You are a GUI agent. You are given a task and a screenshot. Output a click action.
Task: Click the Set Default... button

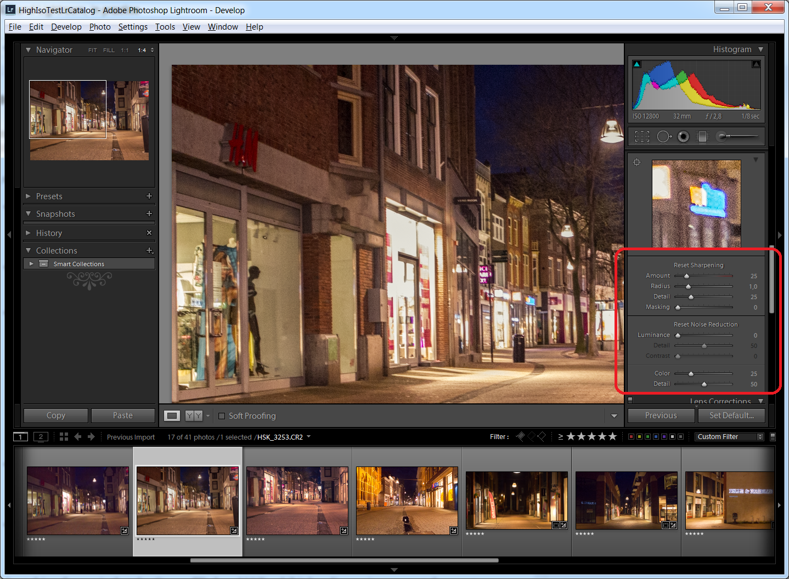coord(731,415)
